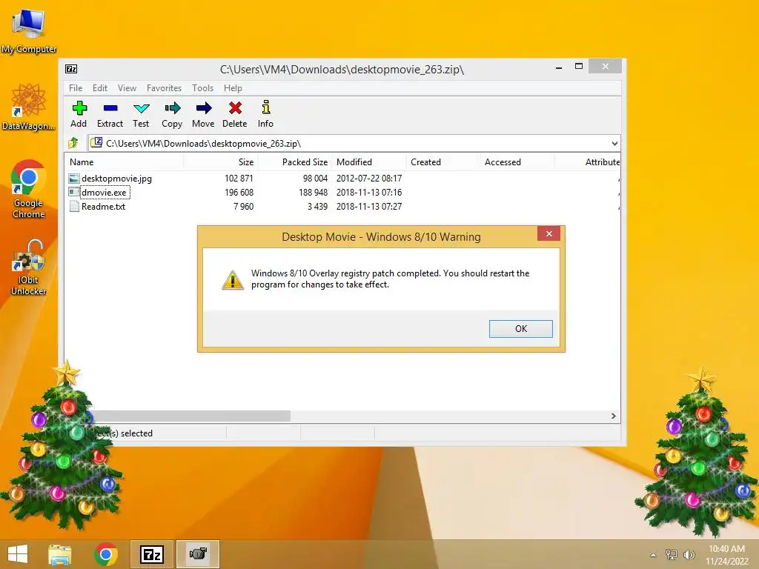Open the Info tool

click(265, 114)
